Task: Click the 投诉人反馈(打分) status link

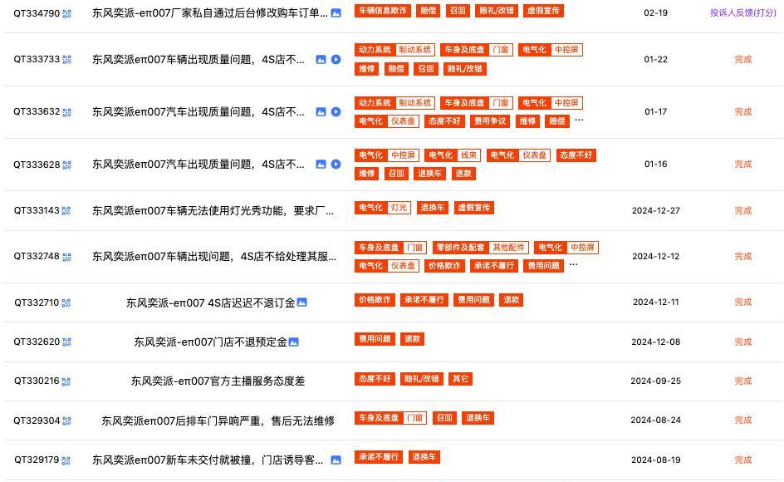Action: (743, 13)
